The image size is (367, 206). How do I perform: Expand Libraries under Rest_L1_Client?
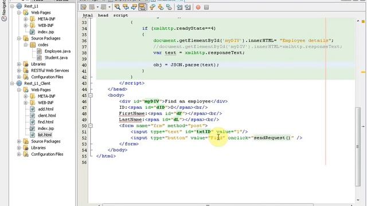pyautogui.click(x=19, y=148)
